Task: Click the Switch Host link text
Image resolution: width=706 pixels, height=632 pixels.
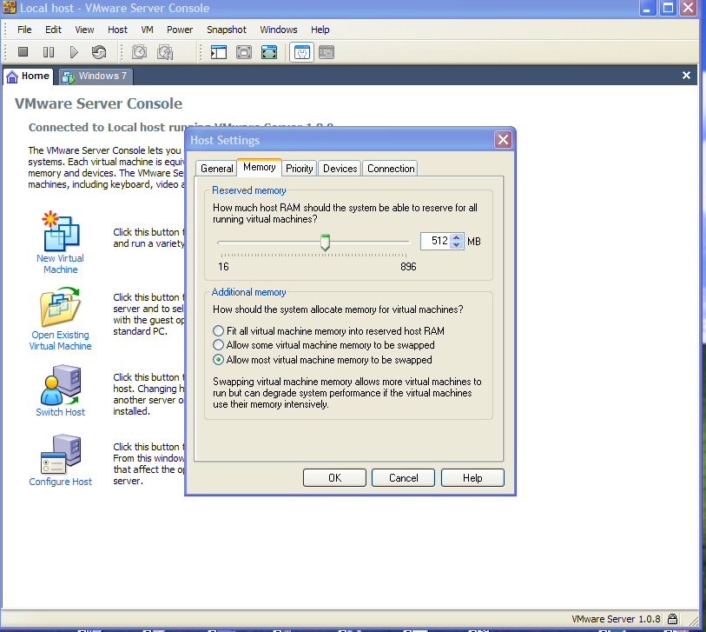Action: click(60, 412)
